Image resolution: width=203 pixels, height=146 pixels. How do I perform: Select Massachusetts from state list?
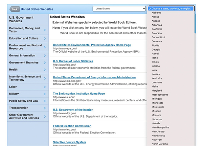(x=160, y=95)
